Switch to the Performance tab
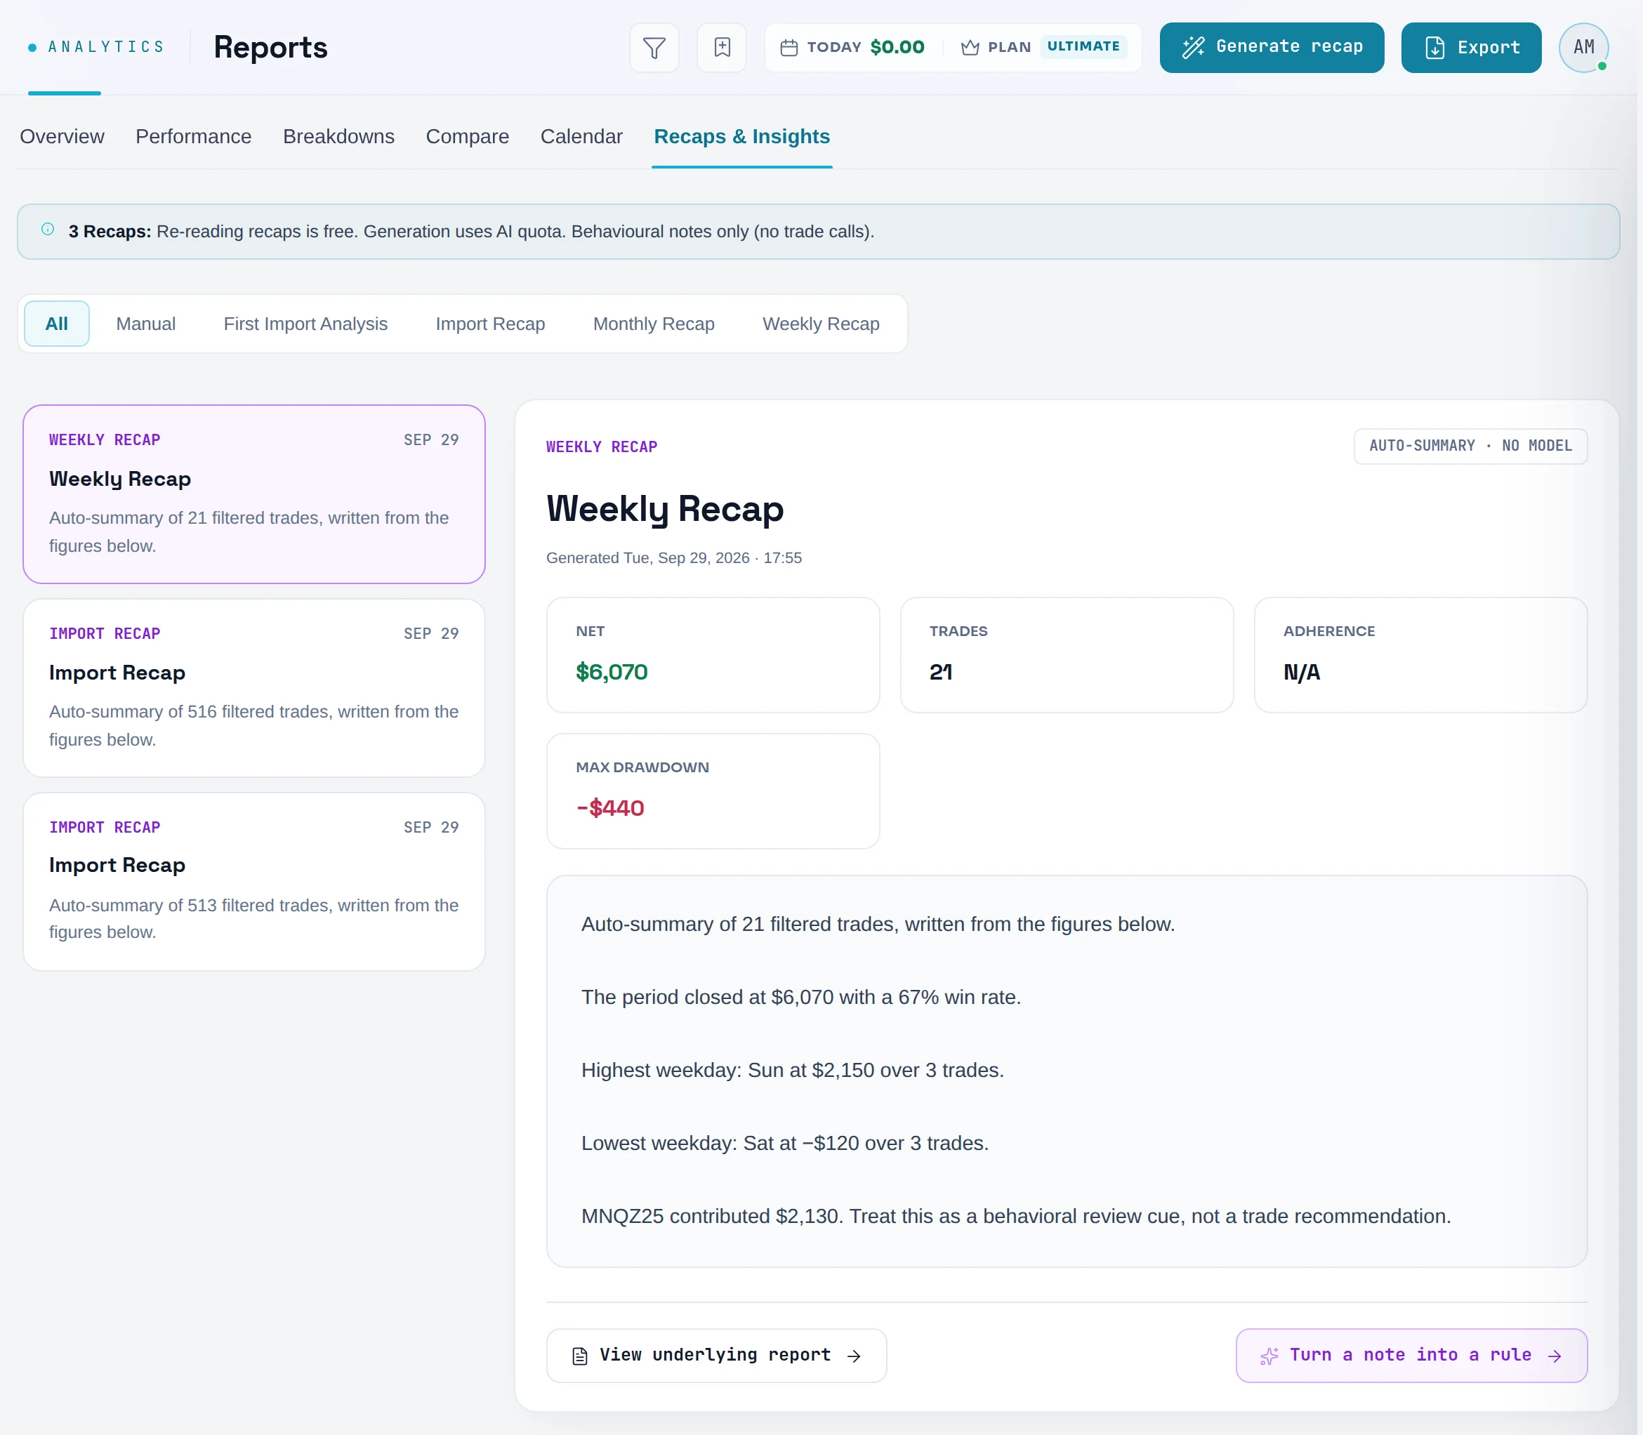This screenshot has height=1435, width=1643. (193, 137)
